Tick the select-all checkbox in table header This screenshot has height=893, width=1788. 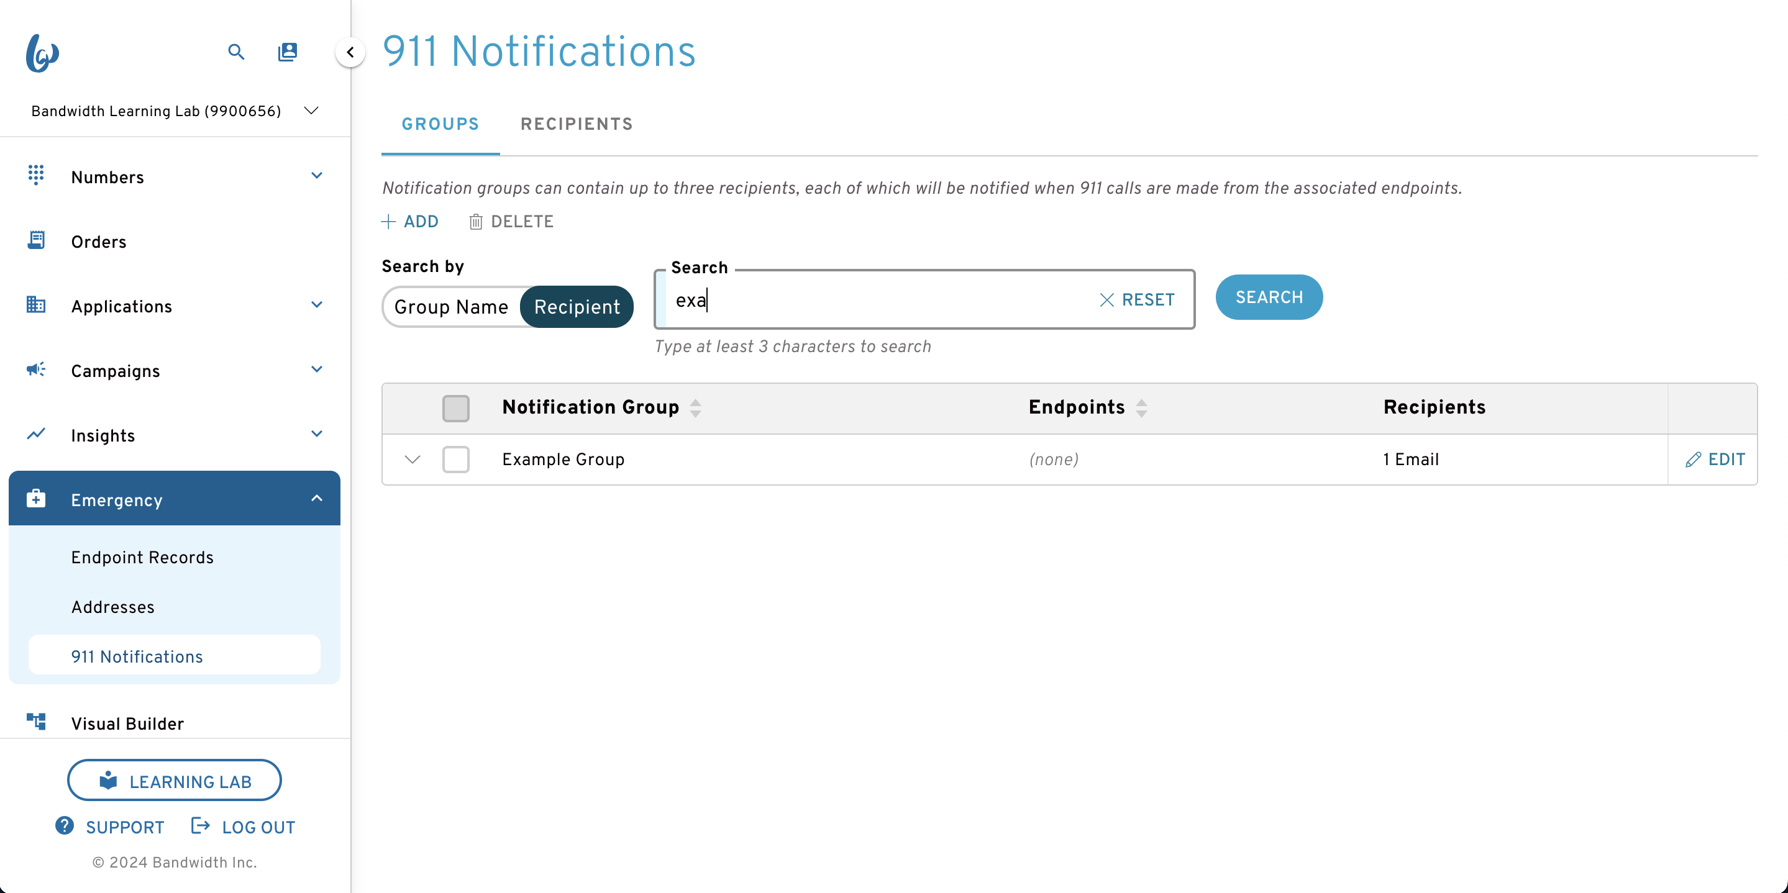456,408
